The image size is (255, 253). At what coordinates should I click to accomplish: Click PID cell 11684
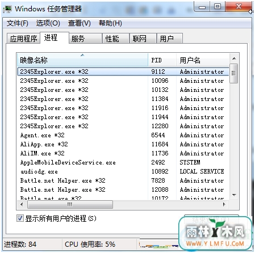160,144
